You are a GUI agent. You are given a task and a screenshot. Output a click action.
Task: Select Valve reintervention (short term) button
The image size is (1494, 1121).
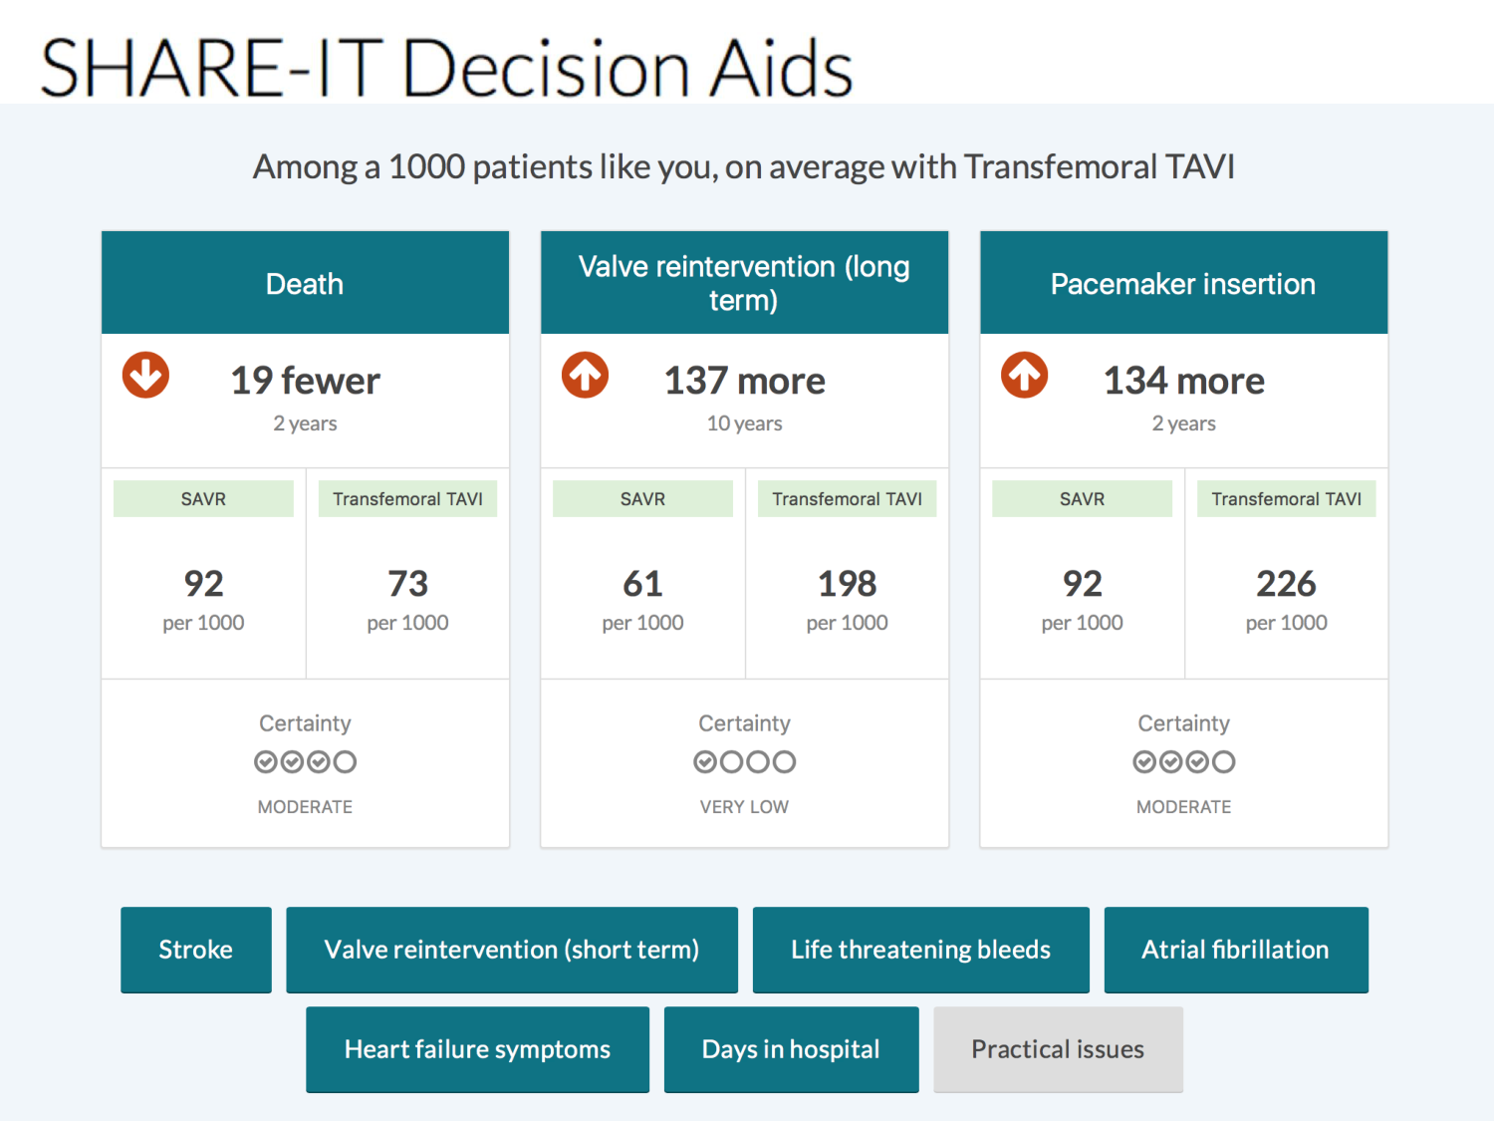pos(511,950)
